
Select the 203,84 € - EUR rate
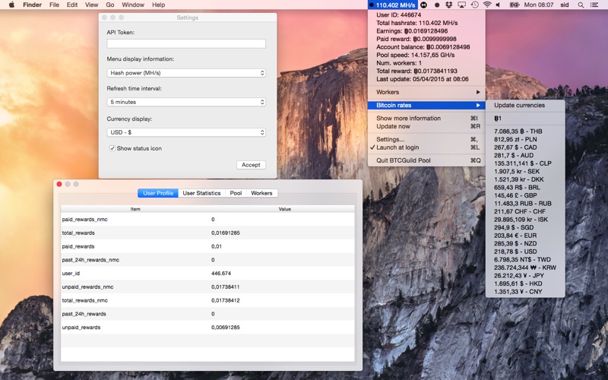click(525, 236)
